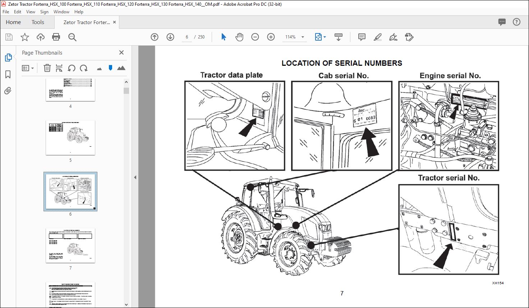Select page 4 thumbnail
This screenshot has width=529, height=308.
click(x=70, y=90)
